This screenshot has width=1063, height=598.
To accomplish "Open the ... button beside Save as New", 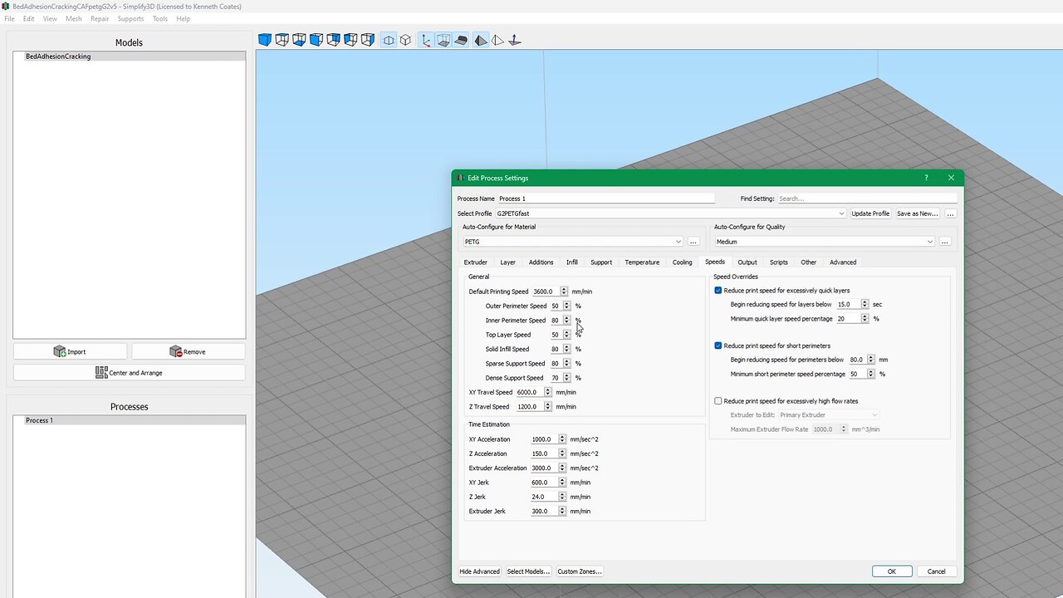I will click(x=950, y=213).
